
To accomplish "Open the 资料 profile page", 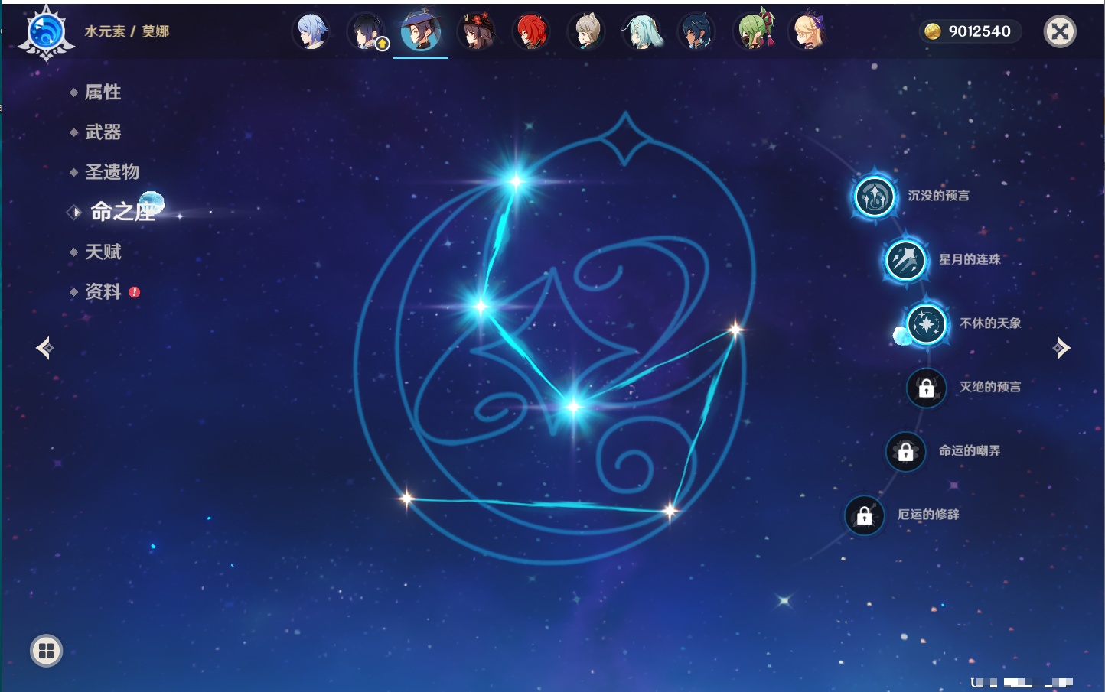I will point(104,291).
